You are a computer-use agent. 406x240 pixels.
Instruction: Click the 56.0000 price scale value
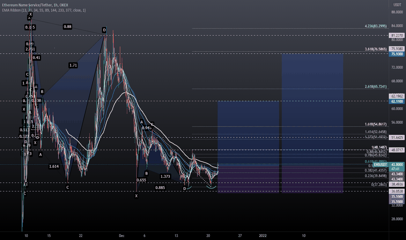click(x=397, y=122)
